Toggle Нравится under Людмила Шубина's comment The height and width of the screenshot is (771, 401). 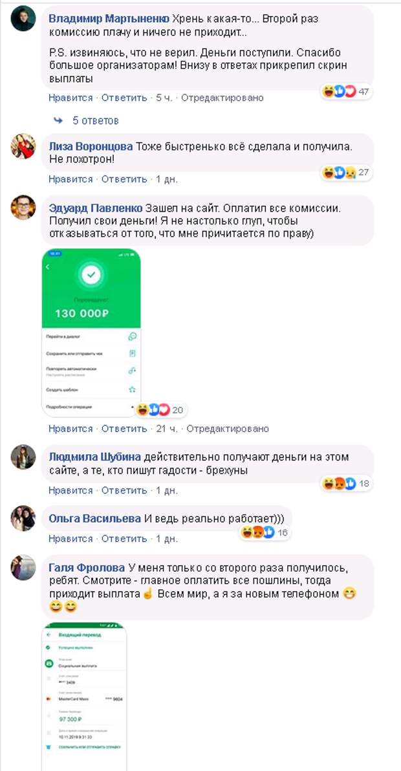[x=70, y=490]
